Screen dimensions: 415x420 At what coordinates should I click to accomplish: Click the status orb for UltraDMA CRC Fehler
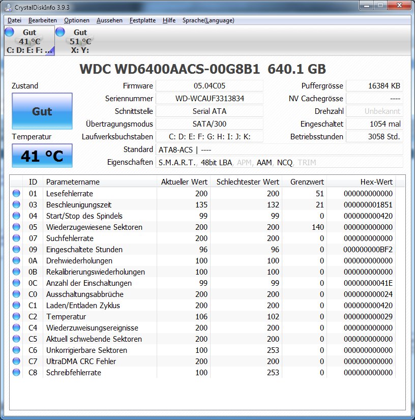(16, 362)
